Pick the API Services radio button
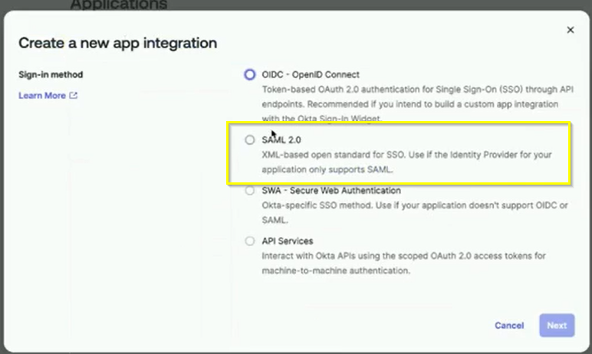Screen dimensions: 592x354 point(249,241)
